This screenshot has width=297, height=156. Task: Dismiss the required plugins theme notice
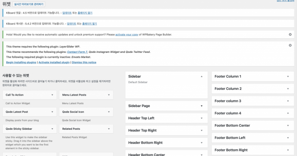click(290, 45)
